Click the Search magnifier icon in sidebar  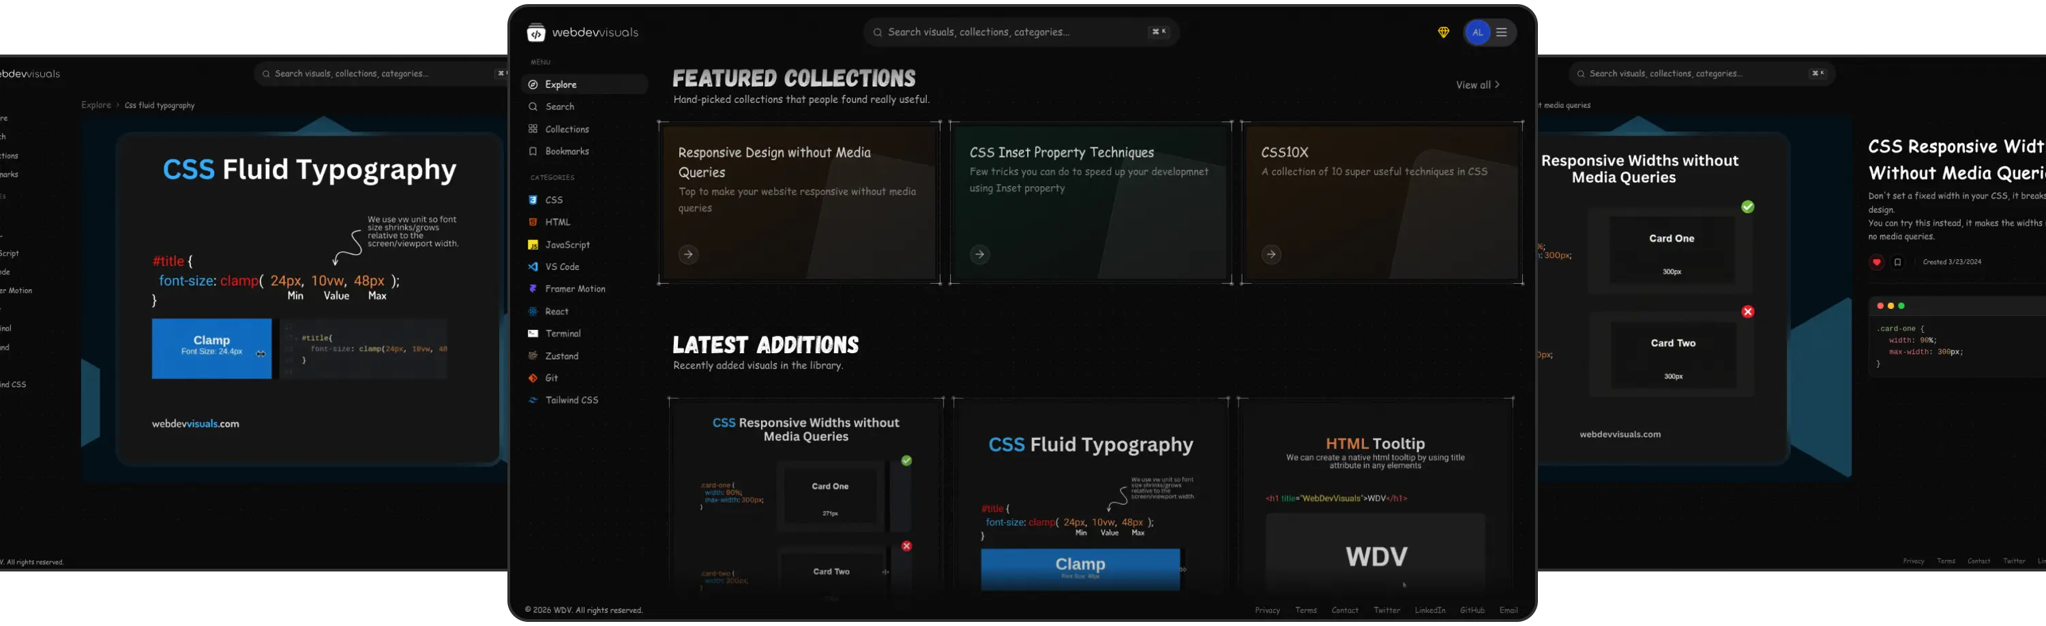533,106
